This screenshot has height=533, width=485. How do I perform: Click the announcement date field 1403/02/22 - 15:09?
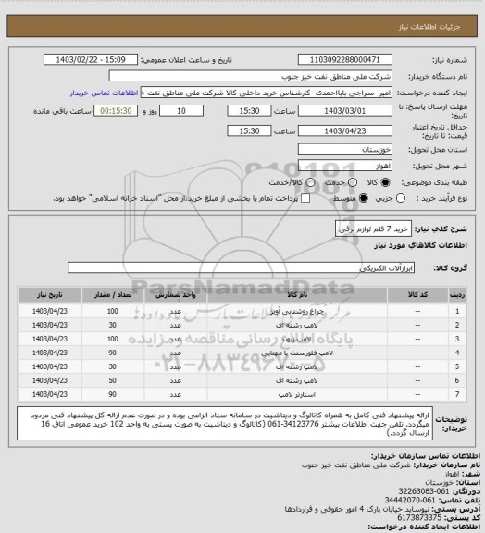pos(91,59)
